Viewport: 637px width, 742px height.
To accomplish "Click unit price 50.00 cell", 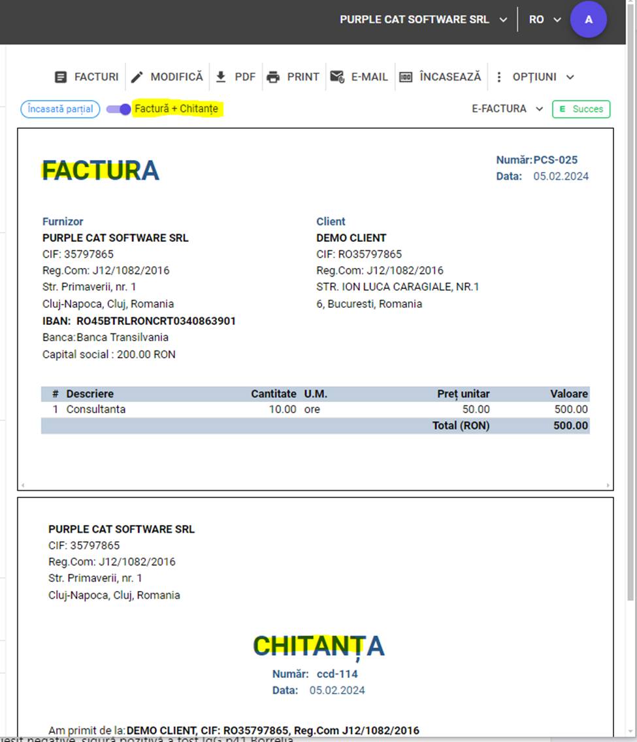I will coord(476,409).
